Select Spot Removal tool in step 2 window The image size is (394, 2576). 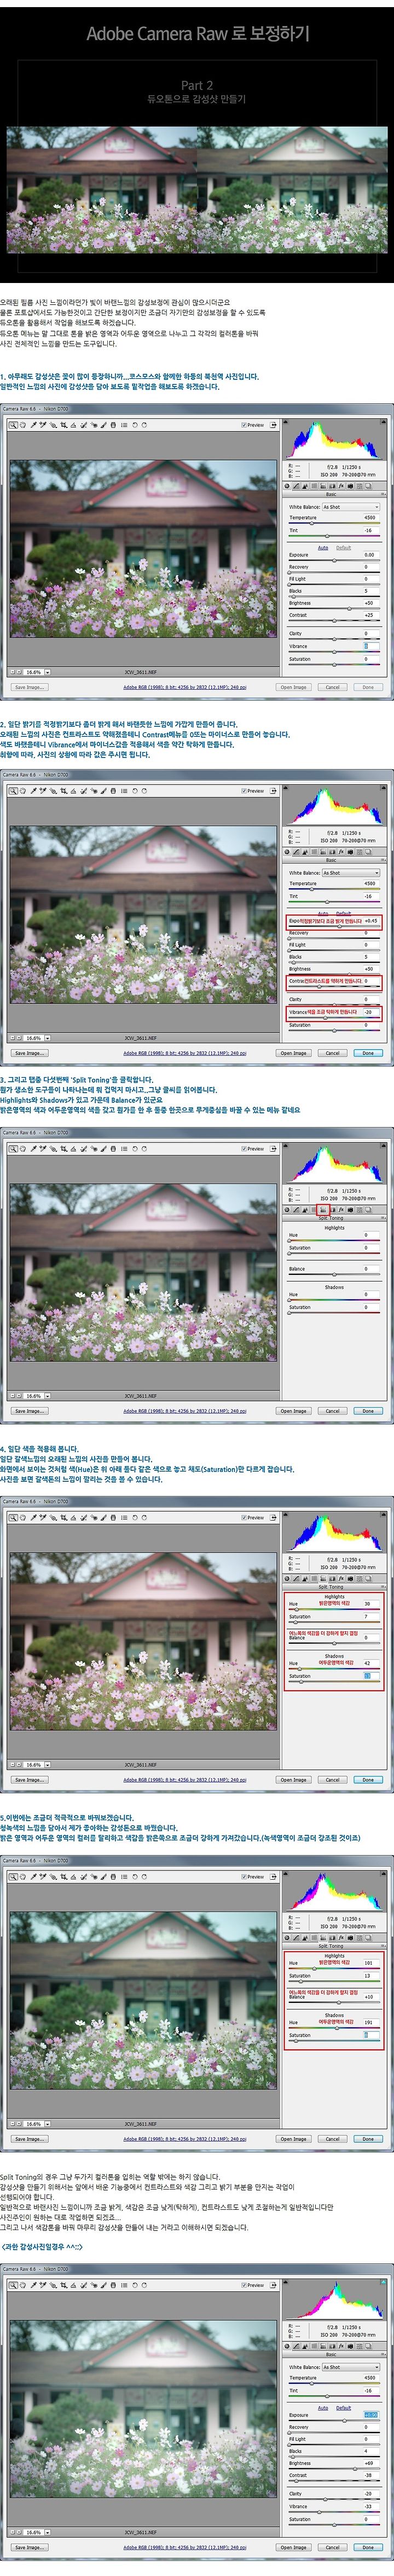coord(83,790)
